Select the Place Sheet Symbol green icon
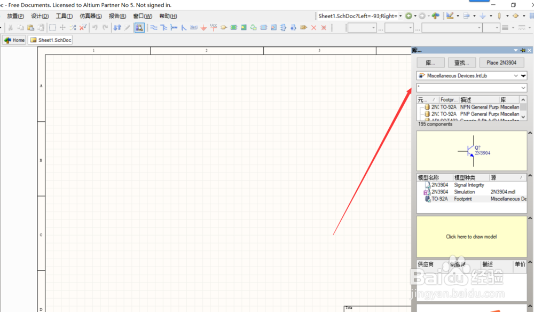This screenshot has width=534, height=312. tap(234, 28)
